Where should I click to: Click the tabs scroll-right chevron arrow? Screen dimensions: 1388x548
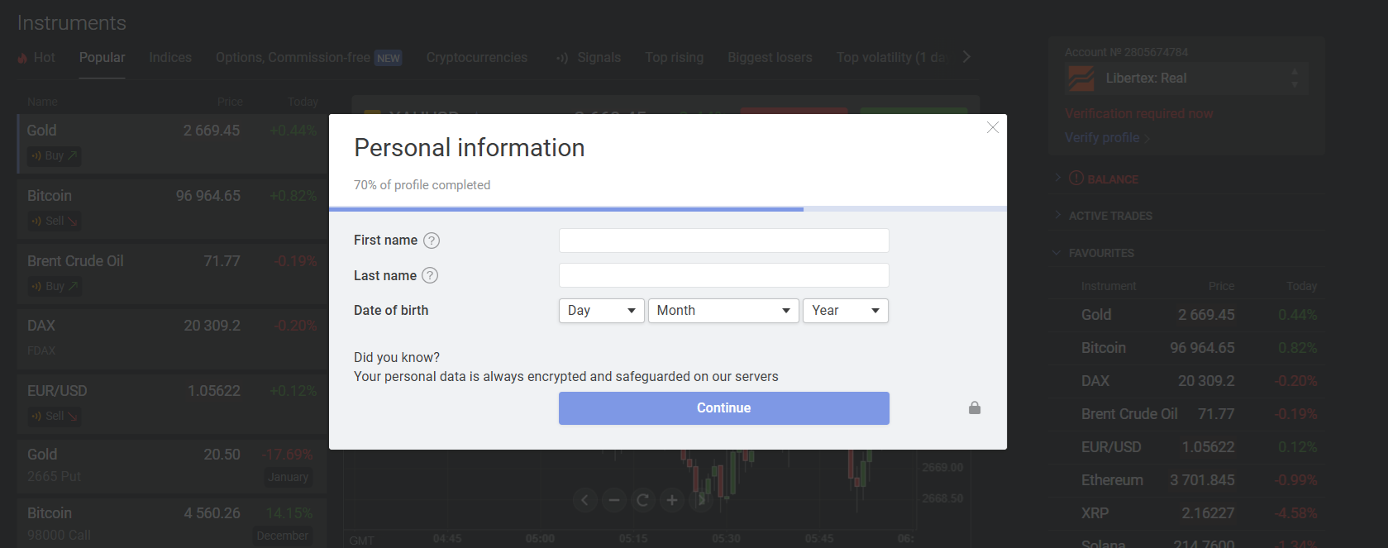tap(966, 57)
